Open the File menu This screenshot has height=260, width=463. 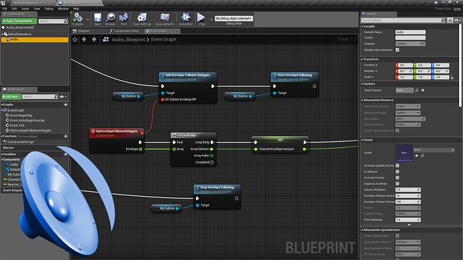[x=5, y=8]
